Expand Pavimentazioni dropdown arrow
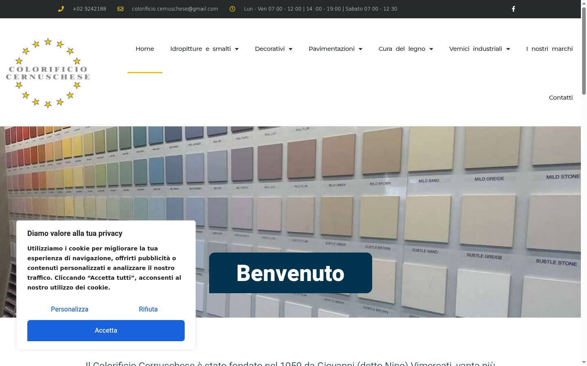Image resolution: width=587 pixels, height=366 pixels. [x=360, y=49]
